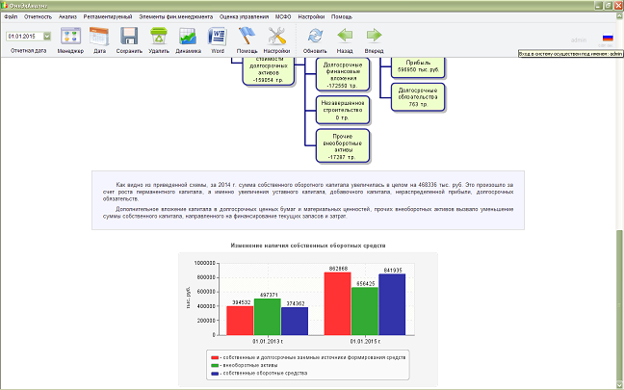This screenshot has height=390, width=624.
Task: Open the Оценка управления menu
Action: pos(244,16)
